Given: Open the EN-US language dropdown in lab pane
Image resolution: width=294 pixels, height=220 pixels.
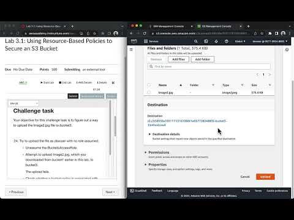Looking at the screenshot, I should (x=24, y=103).
